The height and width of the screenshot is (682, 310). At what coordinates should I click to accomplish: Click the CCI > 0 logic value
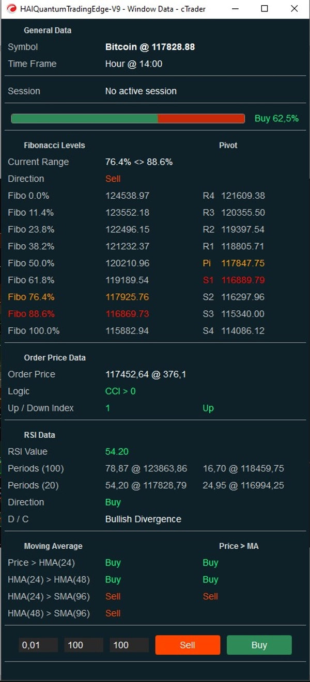coord(120,391)
